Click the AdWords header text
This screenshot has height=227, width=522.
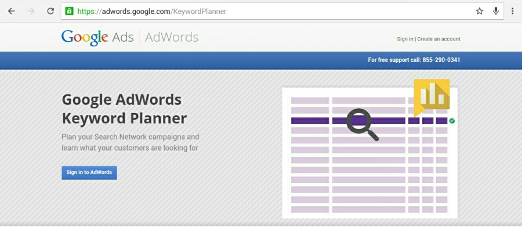pyautogui.click(x=172, y=37)
